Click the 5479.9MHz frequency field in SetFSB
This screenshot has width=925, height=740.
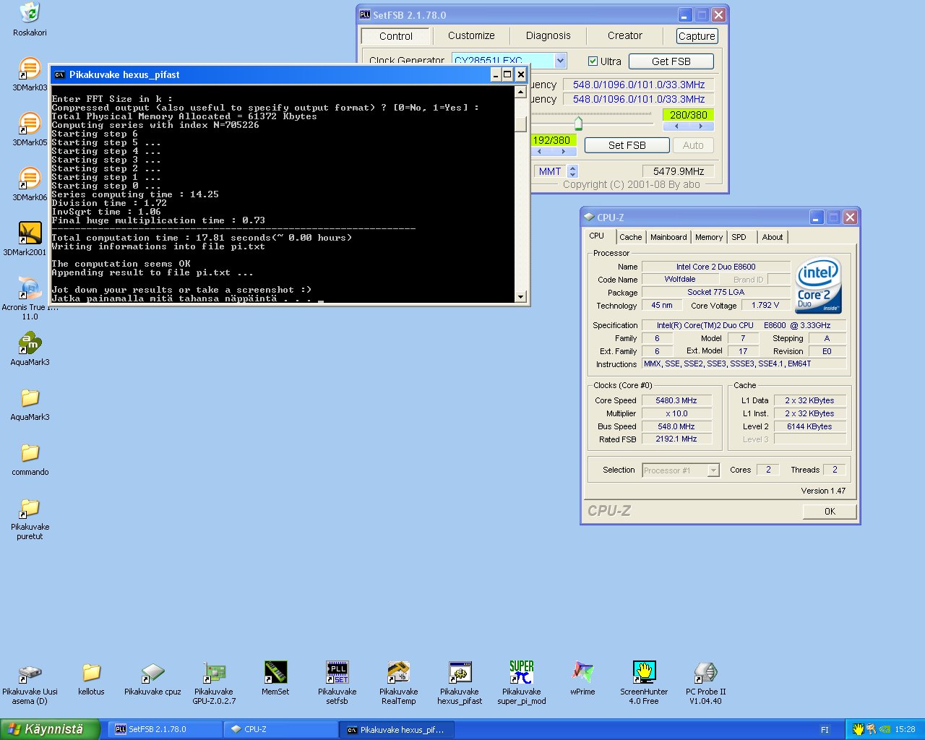tap(679, 171)
